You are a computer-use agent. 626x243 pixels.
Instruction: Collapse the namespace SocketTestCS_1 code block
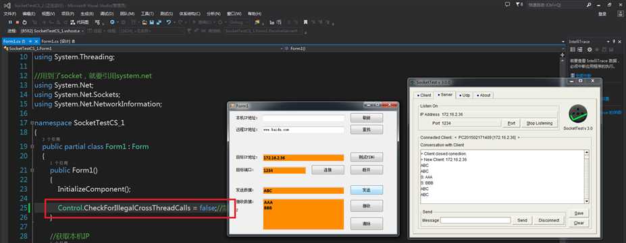[x=32, y=123]
